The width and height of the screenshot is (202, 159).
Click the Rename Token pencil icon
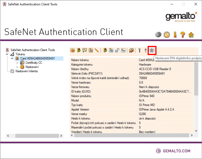click(x=97, y=50)
